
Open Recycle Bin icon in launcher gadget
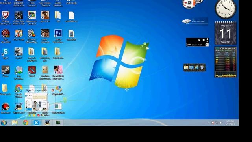click(202, 67)
